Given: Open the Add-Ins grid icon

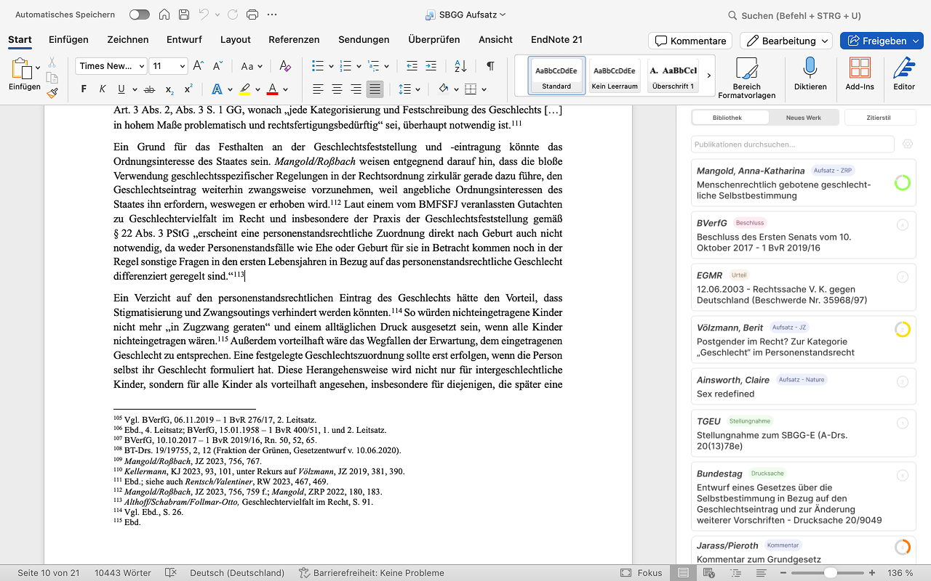Looking at the screenshot, I should point(860,69).
